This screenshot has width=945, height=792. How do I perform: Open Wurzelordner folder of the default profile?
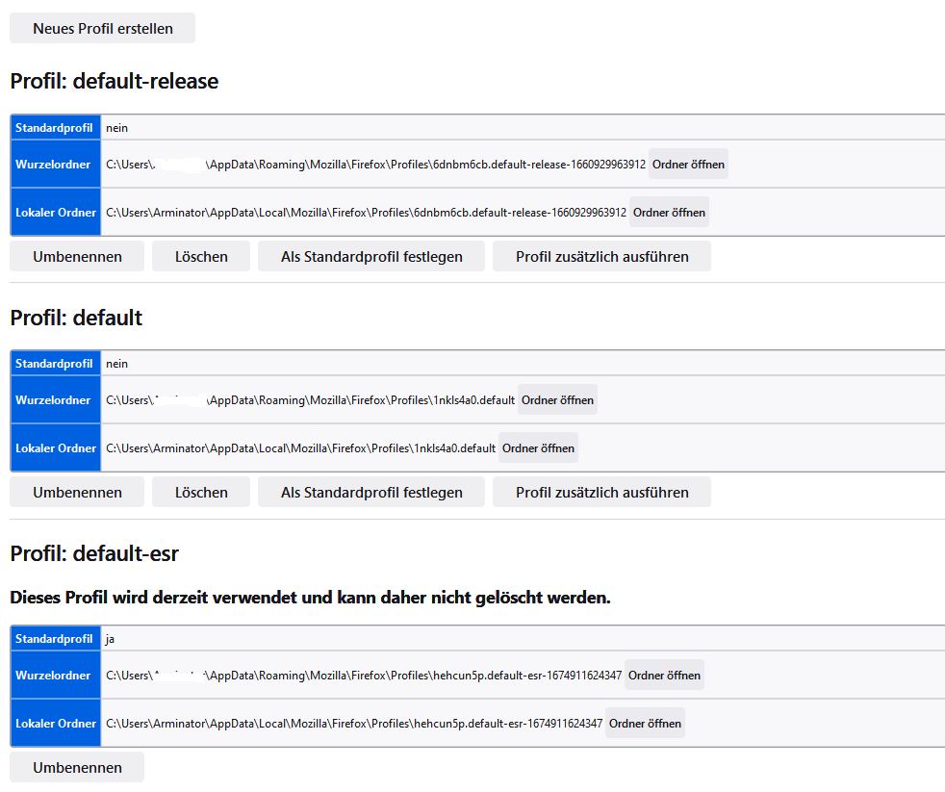pyautogui.click(x=557, y=400)
